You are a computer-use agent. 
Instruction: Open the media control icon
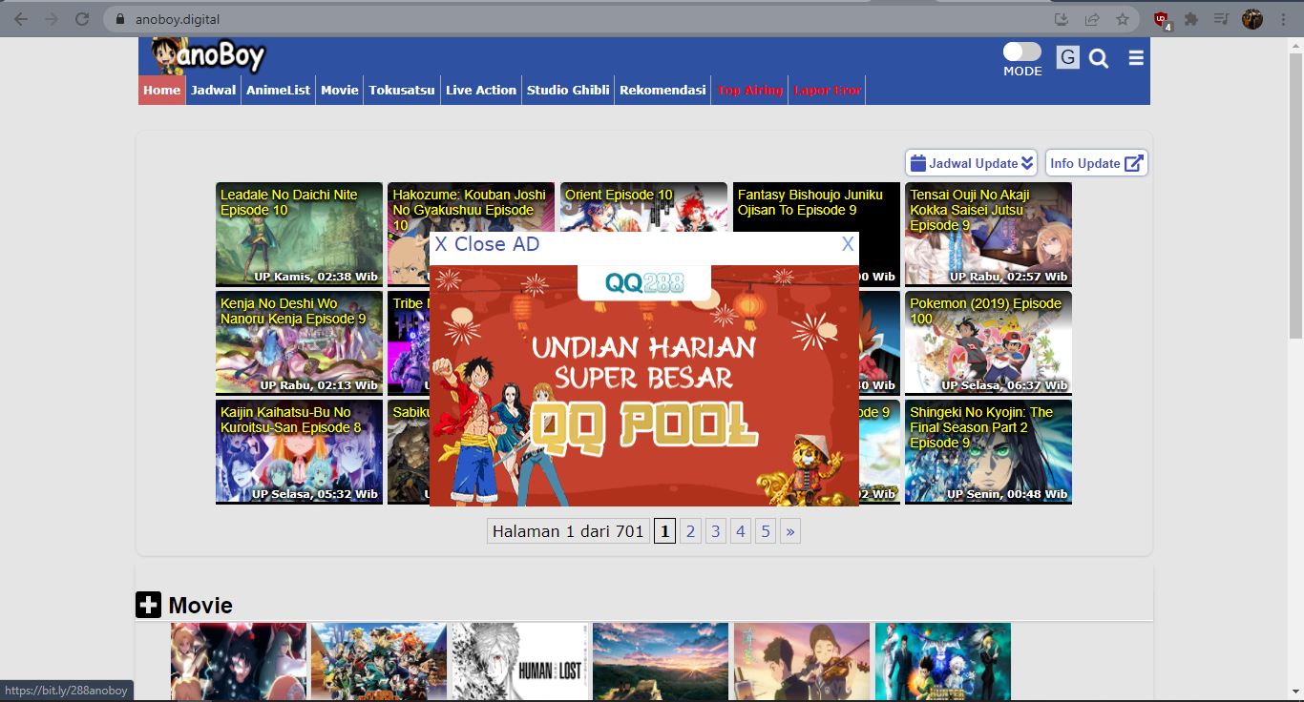pyautogui.click(x=1221, y=19)
